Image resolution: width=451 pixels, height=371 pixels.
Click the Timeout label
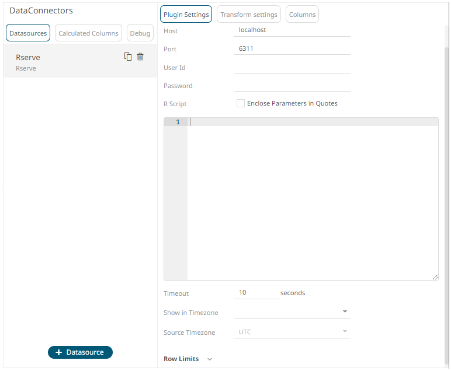176,293
